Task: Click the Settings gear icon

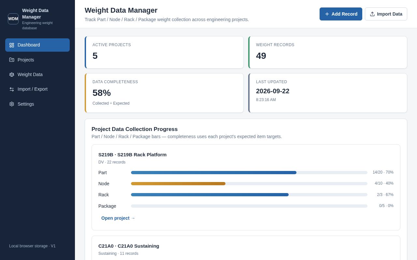Action: (x=12, y=104)
